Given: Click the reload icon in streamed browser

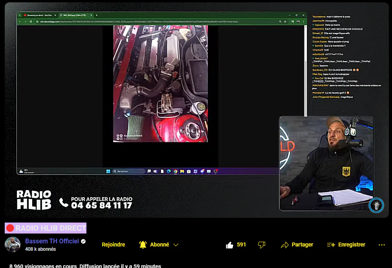Looking at the screenshot, I should (31, 22).
